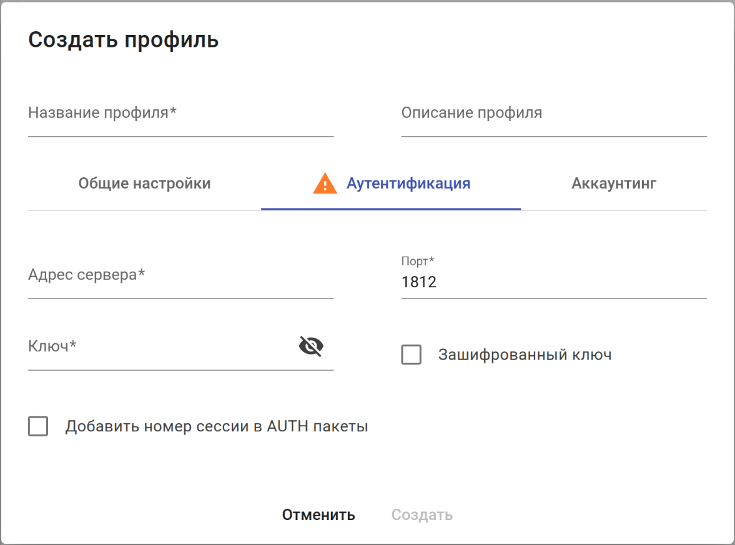Screen dimensions: 735x545
Task: Click the small Порт* floating label
Action: click(417, 261)
